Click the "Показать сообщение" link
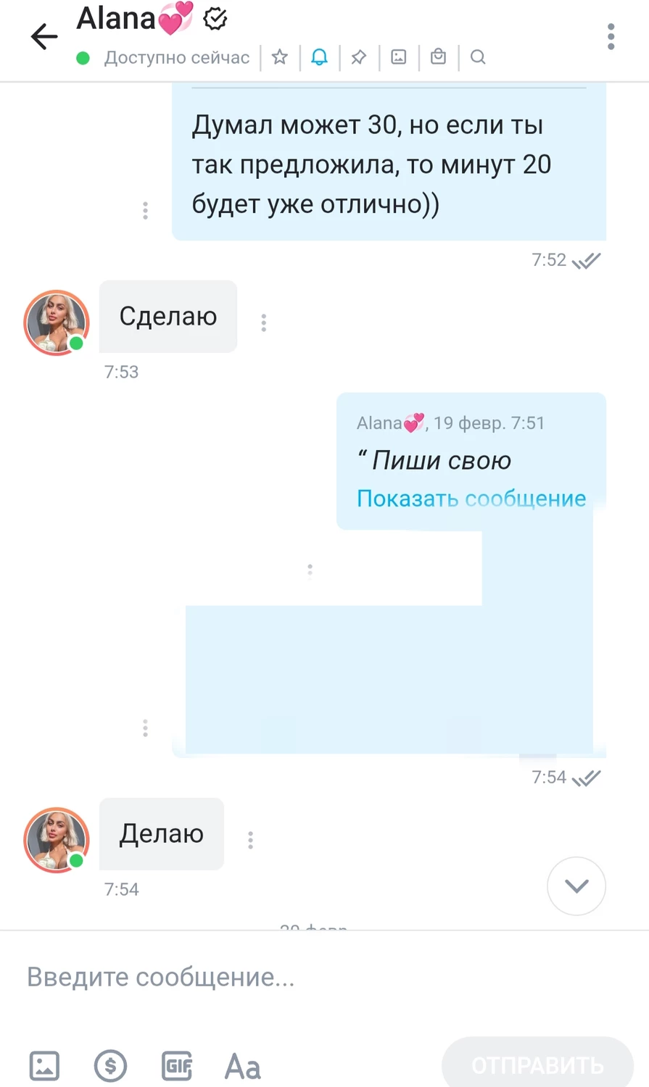This screenshot has height=1087, width=649. click(471, 499)
